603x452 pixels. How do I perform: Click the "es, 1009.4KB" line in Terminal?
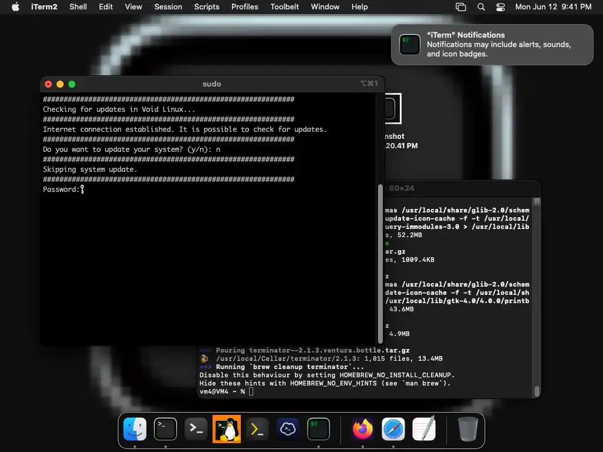click(x=410, y=260)
